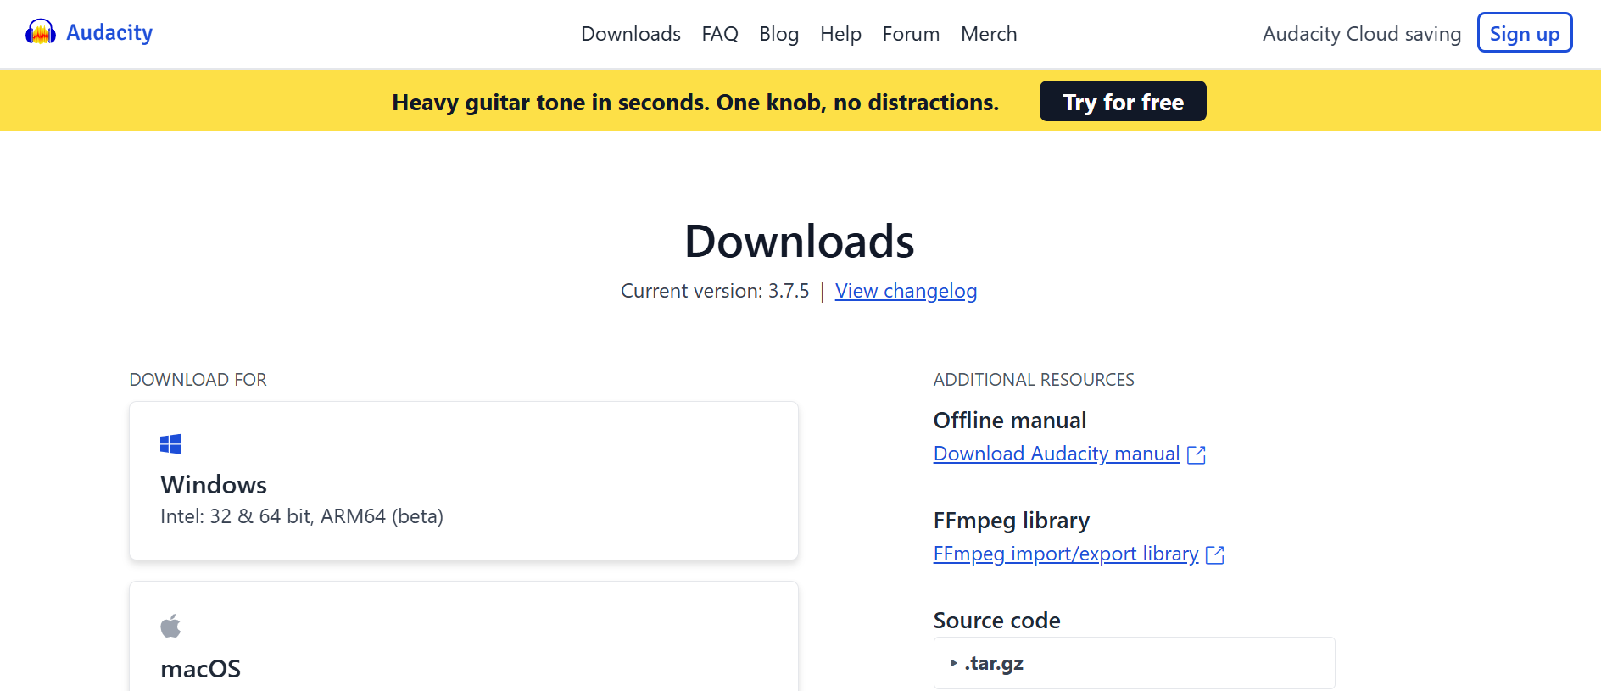
Task: Click the Audacity Cloud saving link
Action: pos(1361,34)
